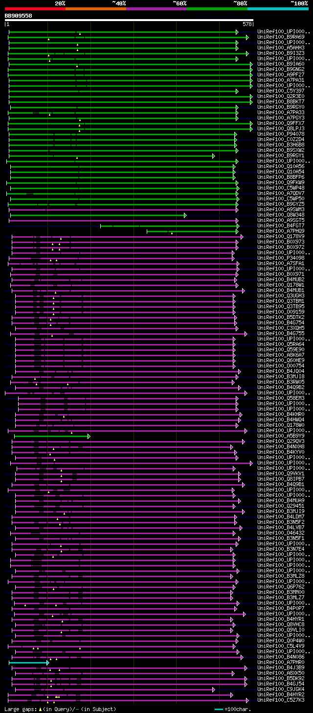Click the cyan ~100% identity legend segment

point(278,8)
